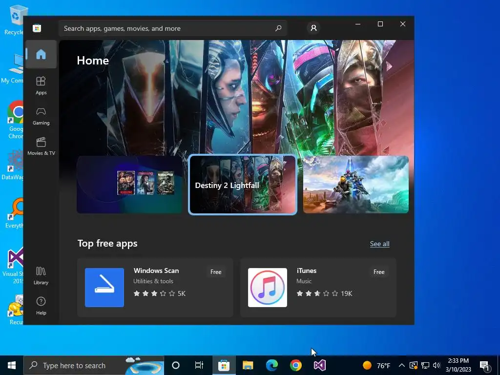Open Movies & TV section
The image size is (500, 375).
click(41, 146)
